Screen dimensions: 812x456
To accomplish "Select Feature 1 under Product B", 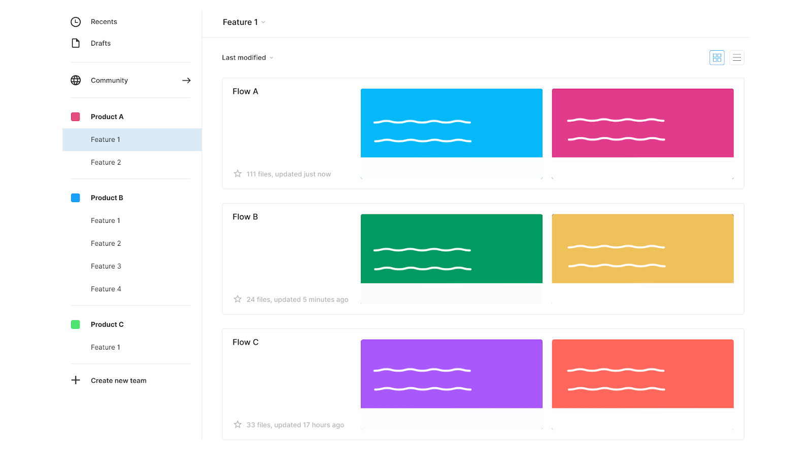I will [x=106, y=220].
